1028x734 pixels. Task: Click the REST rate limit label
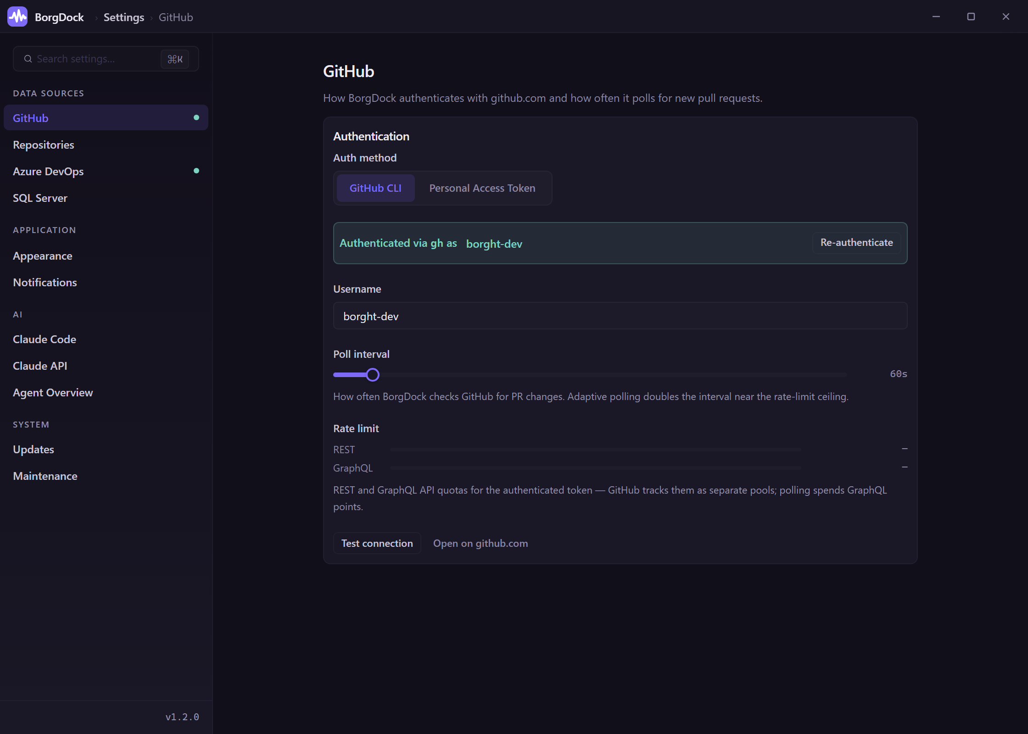344,450
